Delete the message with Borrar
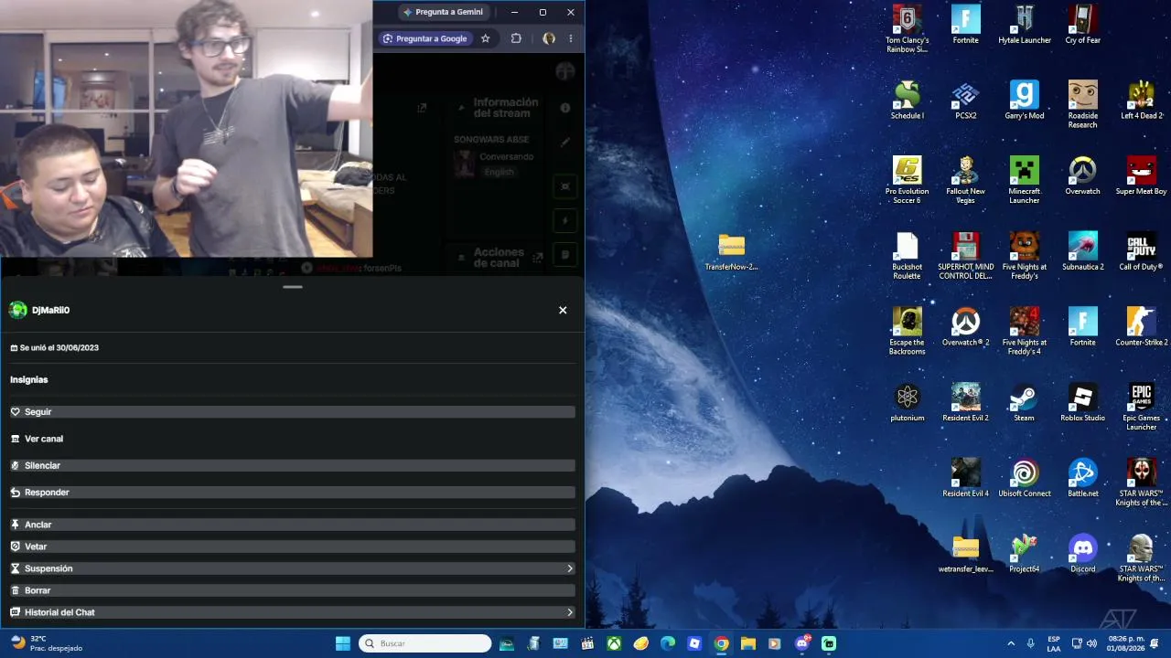Viewport: 1171px width, 658px height. coord(293,590)
